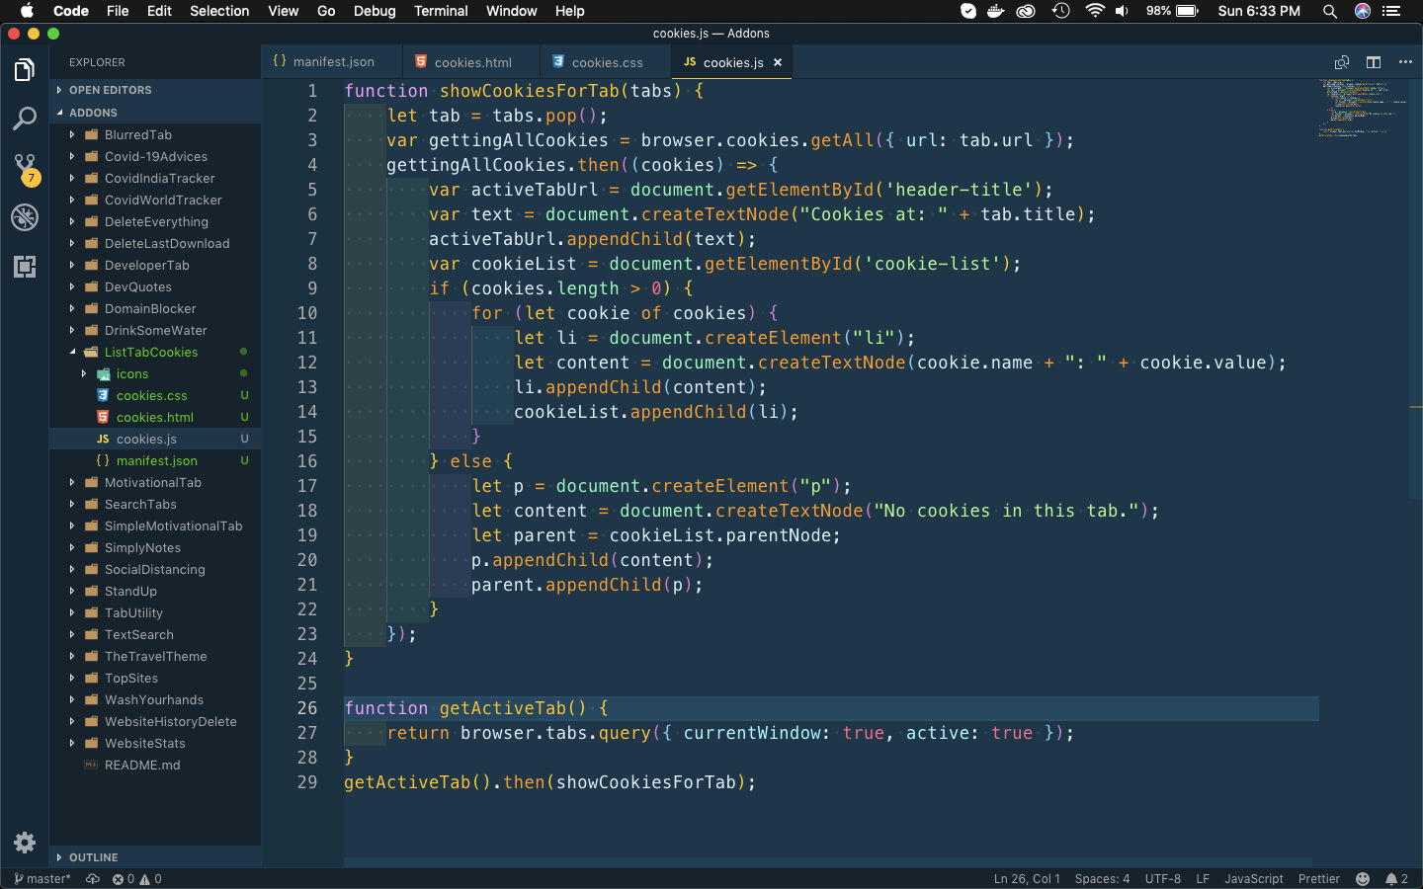Image resolution: width=1423 pixels, height=889 pixels.
Task: Open README.md file in explorer
Action: click(x=155, y=765)
